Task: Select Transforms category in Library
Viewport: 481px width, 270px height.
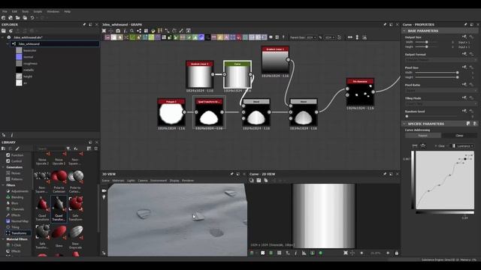Action: [18, 233]
